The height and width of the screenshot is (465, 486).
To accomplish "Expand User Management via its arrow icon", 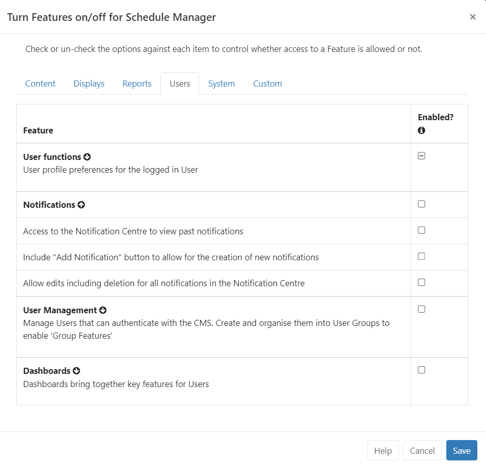I will (x=103, y=310).
